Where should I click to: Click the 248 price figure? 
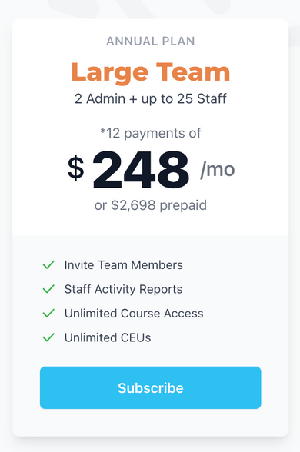point(141,169)
